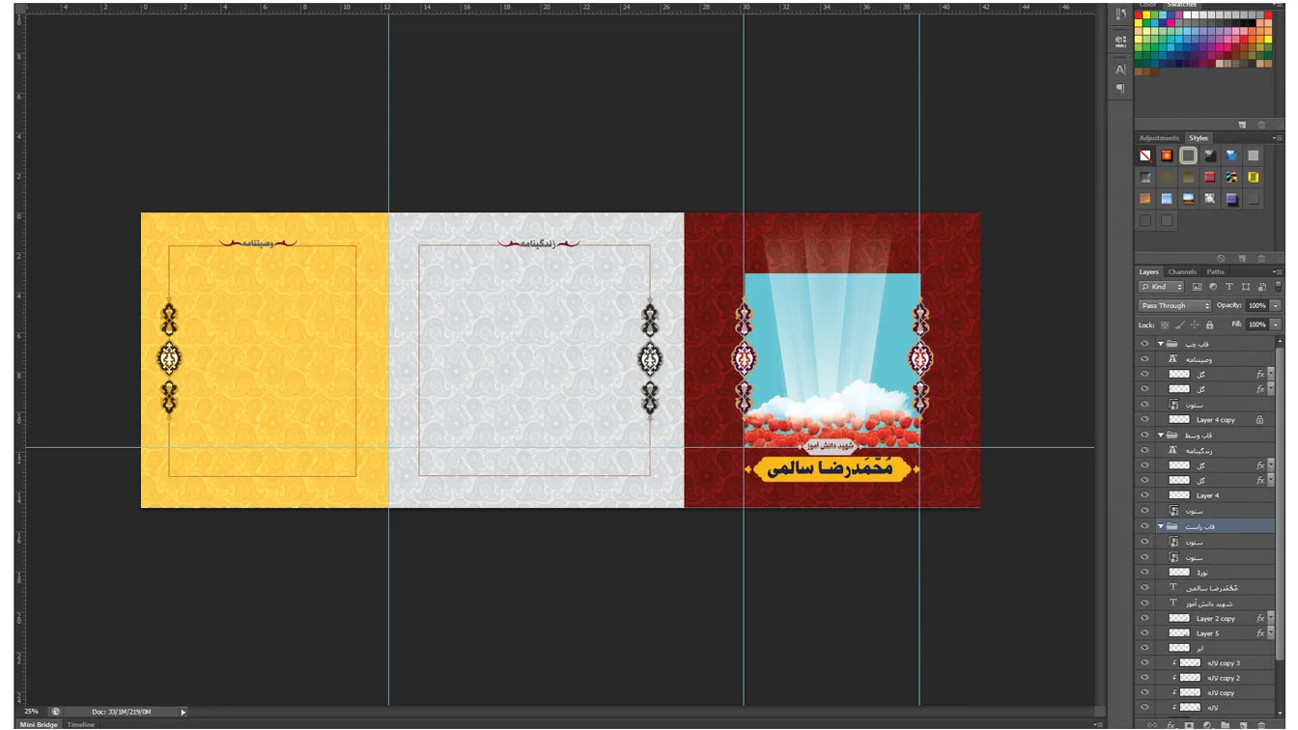Click the lock all padlock icon
Viewport: 1298px width, 730px height.
[x=1209, y=325]
